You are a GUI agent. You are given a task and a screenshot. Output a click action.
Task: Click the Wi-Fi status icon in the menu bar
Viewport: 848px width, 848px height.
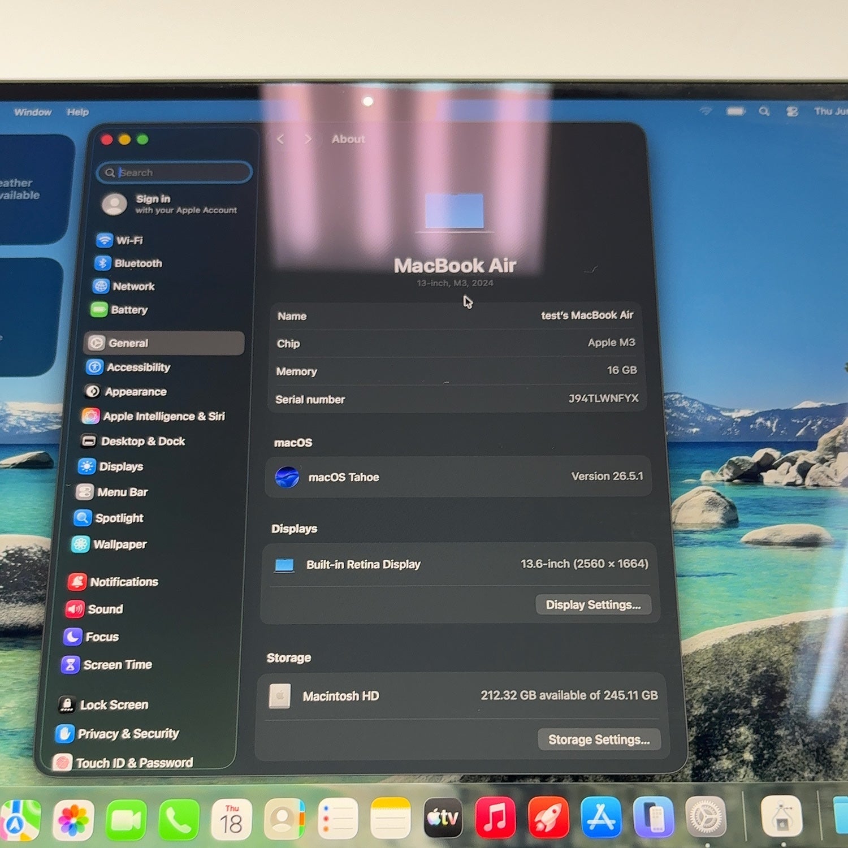pyautogui.click(x=706, y=111)
